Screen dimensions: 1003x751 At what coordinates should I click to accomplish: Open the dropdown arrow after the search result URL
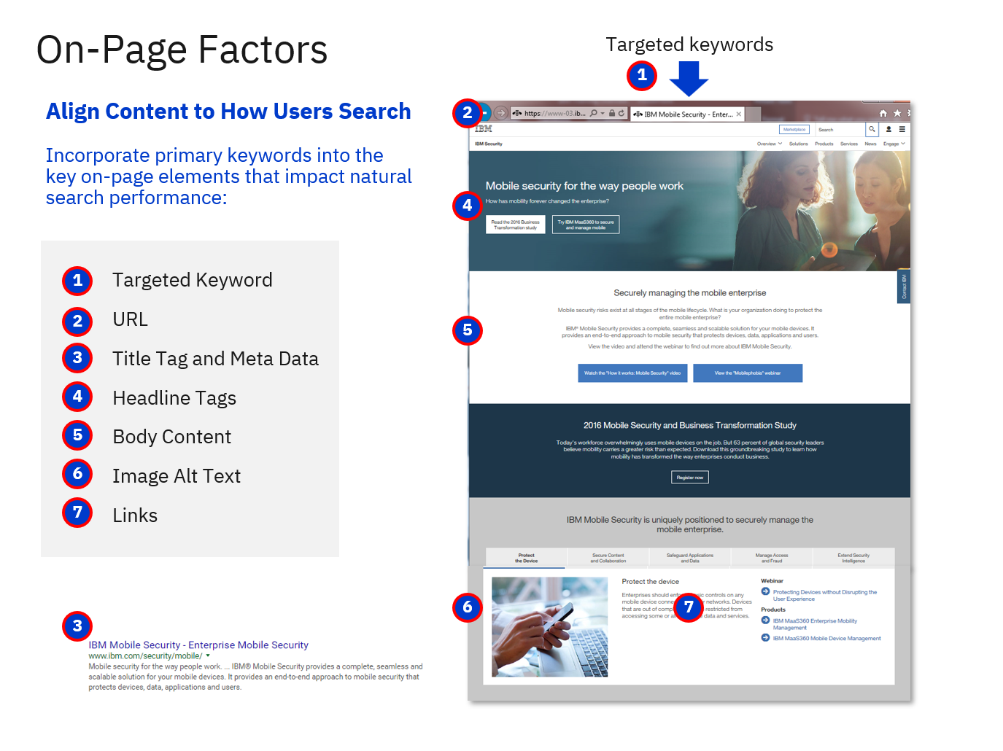coord(208,655)
